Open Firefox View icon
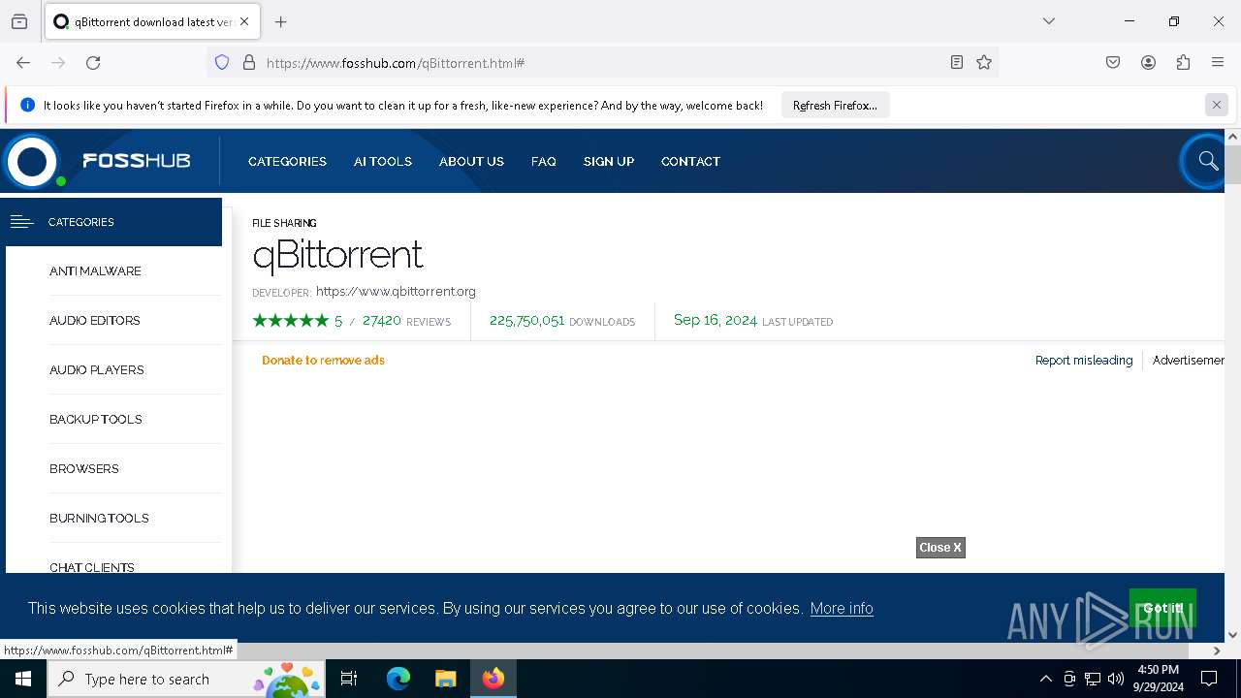Screen dimensions: 1241x698 point(19,21)
